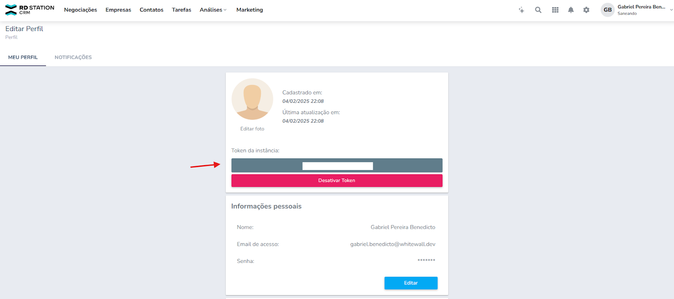674x299 pixels.
Task: Switch to the Notificações tab
Action: pos(73,58)
